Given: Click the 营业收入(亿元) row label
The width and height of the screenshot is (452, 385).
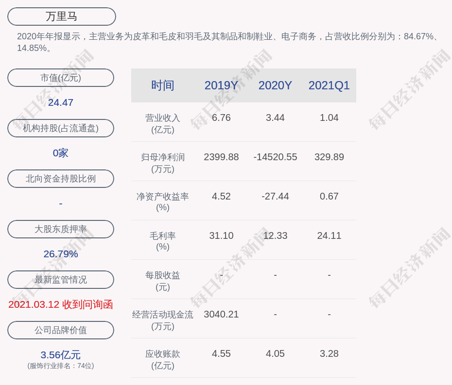Looking at the screenshot, I should [x=163, y=123].
